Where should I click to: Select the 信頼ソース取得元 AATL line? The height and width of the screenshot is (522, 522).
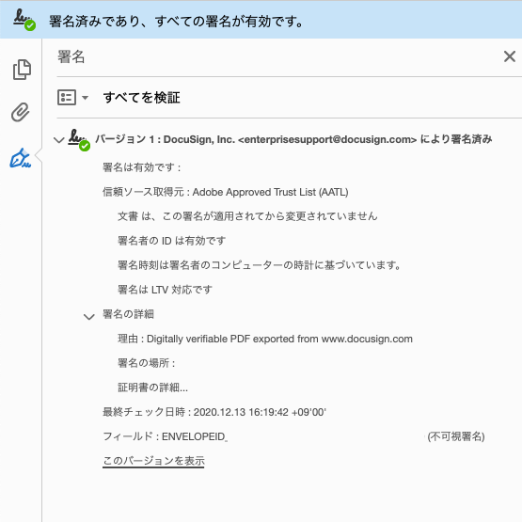click(x=226, y=192)
